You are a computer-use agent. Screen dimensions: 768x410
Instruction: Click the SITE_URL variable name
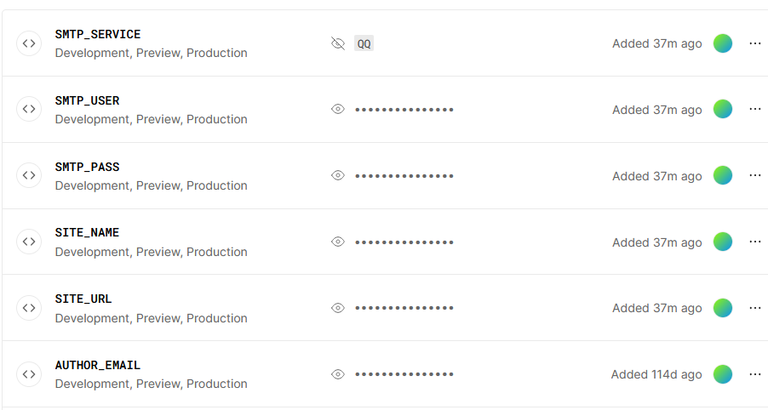(83, 299)
